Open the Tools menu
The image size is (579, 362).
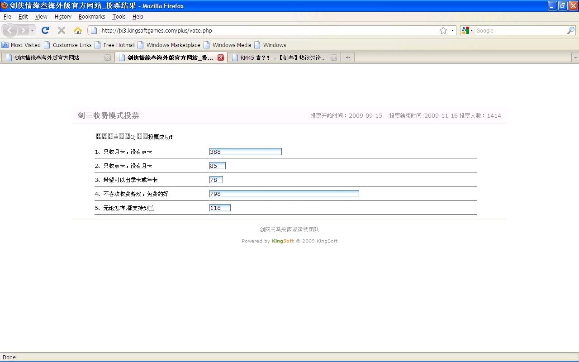119,16
